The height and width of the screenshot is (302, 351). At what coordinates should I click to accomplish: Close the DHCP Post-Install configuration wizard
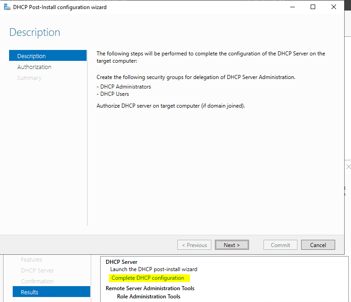334,7
